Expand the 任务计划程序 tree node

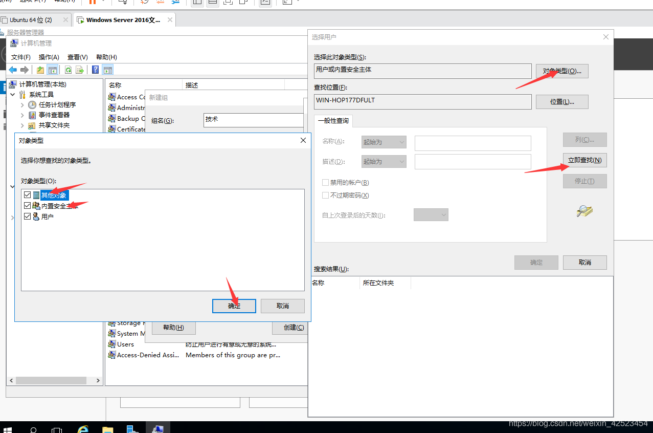click(22, 105)
